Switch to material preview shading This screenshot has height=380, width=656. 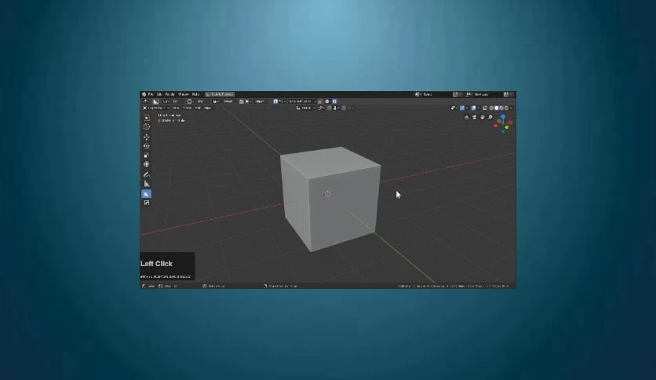(x=501, y=108)
